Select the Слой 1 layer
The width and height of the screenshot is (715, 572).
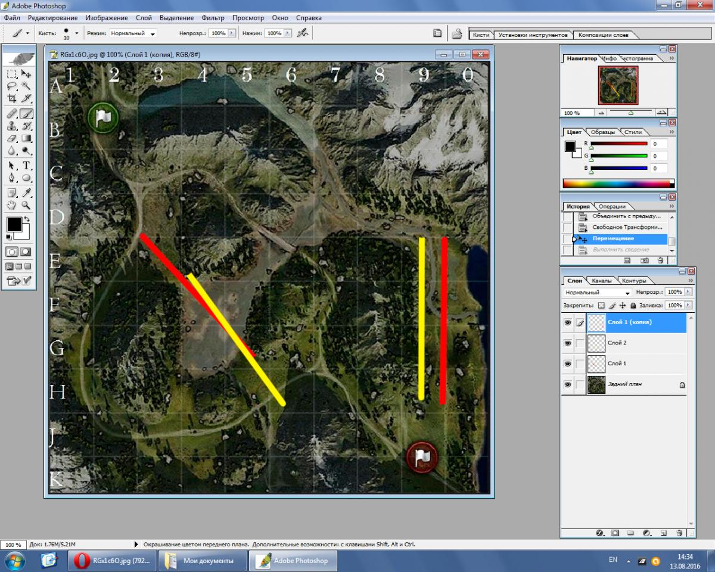[x=617, y=363]
